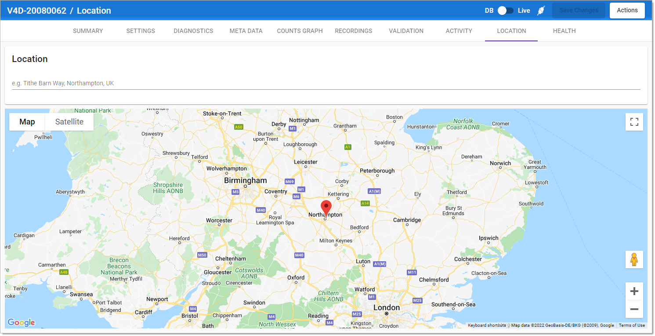The image size is (655, 336).
Task: Toggle the DB / Live switch
Action: click(506, 11)
